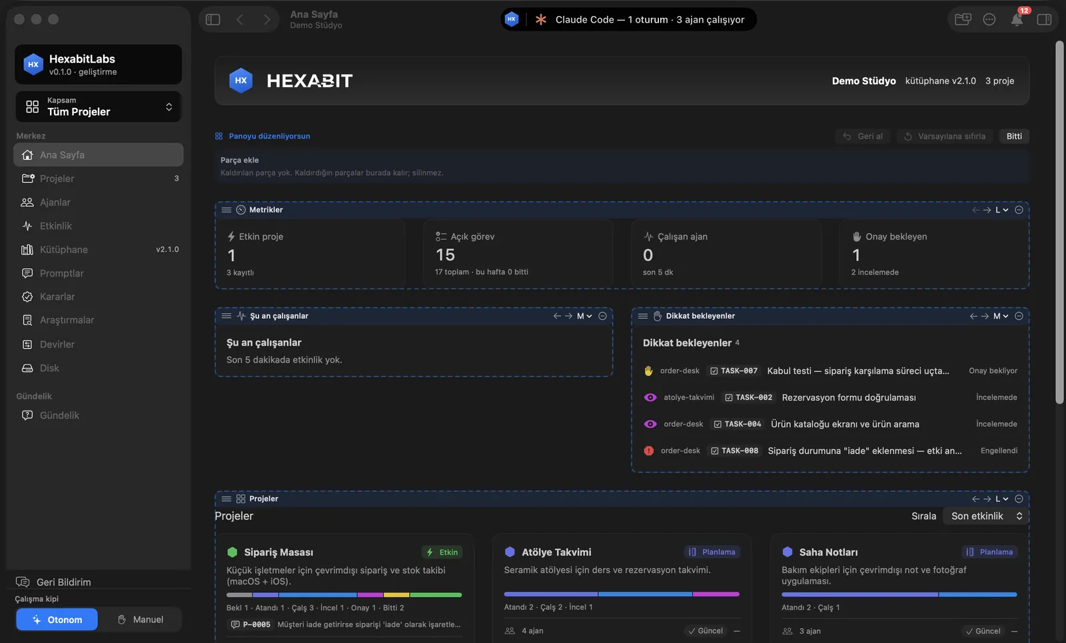This screenshot has height=643, width=1066.
Task: Go forward with the right chevron
Action: point(266,19)
